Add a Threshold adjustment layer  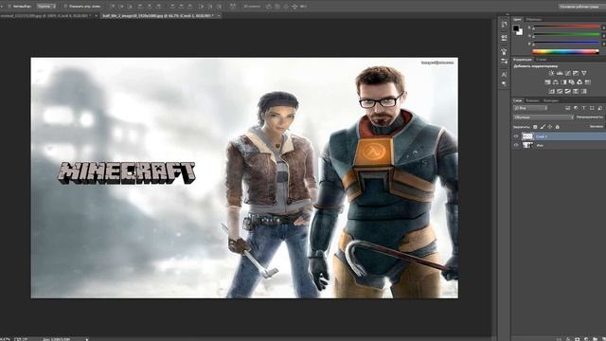pyautogui.click(x=567, y=91)
